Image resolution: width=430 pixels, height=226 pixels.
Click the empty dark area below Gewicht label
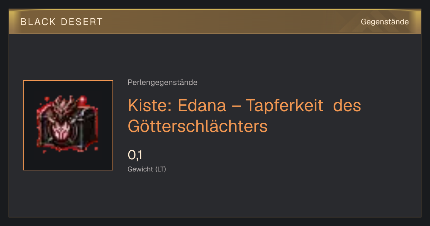click(215, 196)
